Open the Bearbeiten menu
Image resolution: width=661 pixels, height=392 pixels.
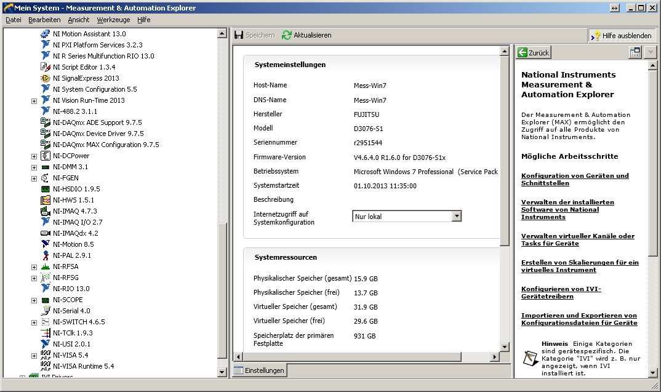pyautogui.click(x=44, y=20)
